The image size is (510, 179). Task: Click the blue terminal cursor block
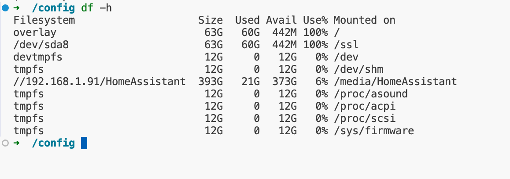point(84,143)
